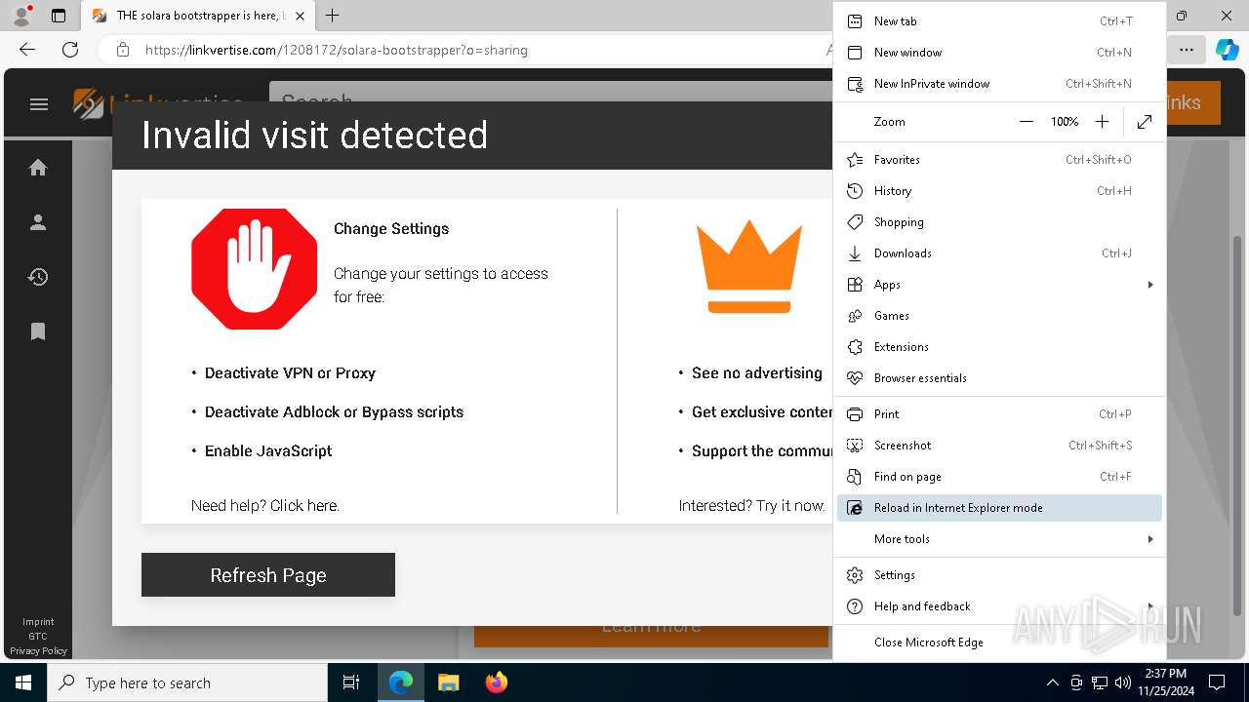The height and width of the screenshot is (702, 1249).
Task: Select New window menu item
Action: [999, 53]
